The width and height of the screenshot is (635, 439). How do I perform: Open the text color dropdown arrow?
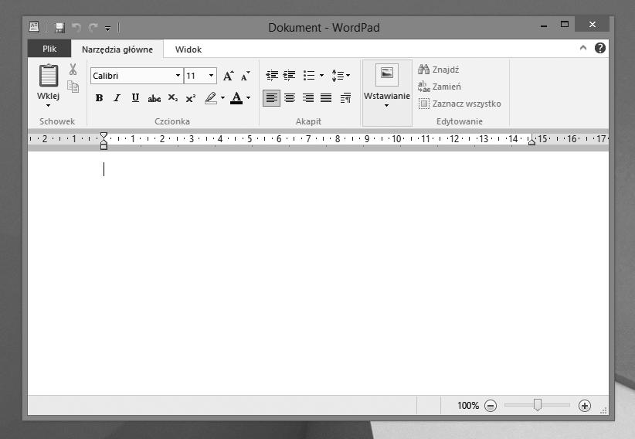coord(248,97)
